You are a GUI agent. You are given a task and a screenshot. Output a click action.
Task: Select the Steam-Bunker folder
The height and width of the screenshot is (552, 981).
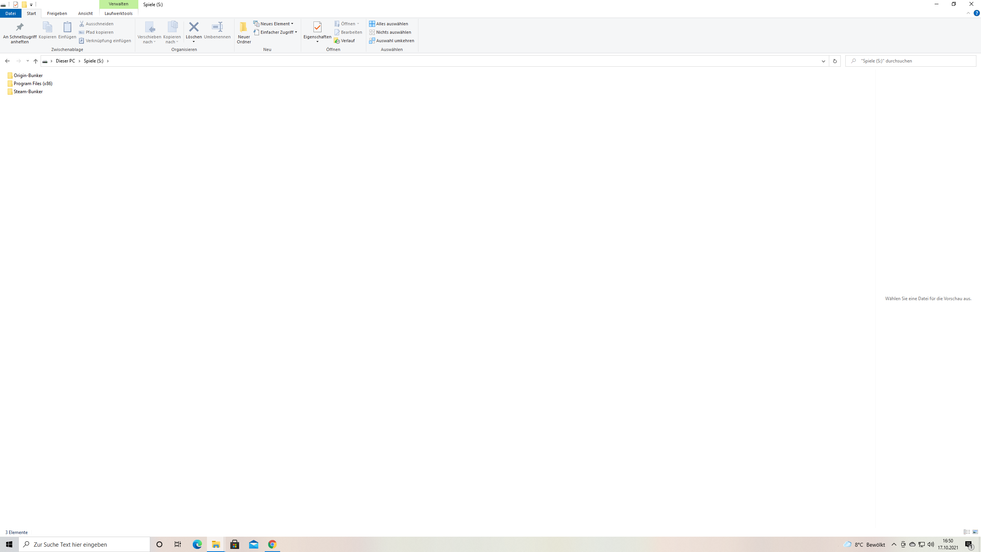(28, 92)
